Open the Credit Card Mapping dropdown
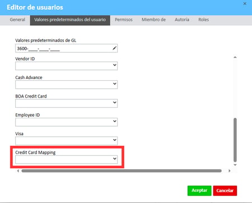252x203 pixels. click(x=66, y=159)
